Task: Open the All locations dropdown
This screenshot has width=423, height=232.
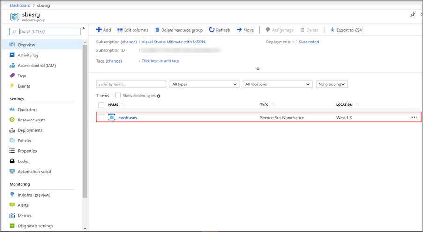Action: pyautogui.click(x=277, y=84)
